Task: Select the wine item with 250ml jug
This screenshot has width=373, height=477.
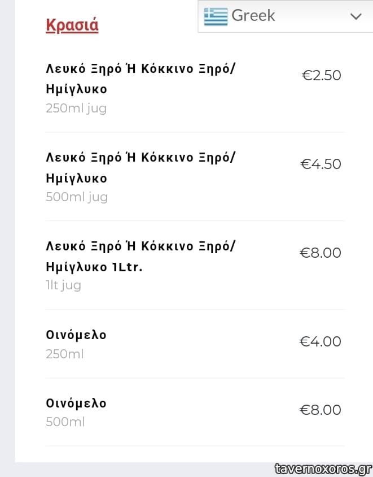Action: tap(141, 79)
